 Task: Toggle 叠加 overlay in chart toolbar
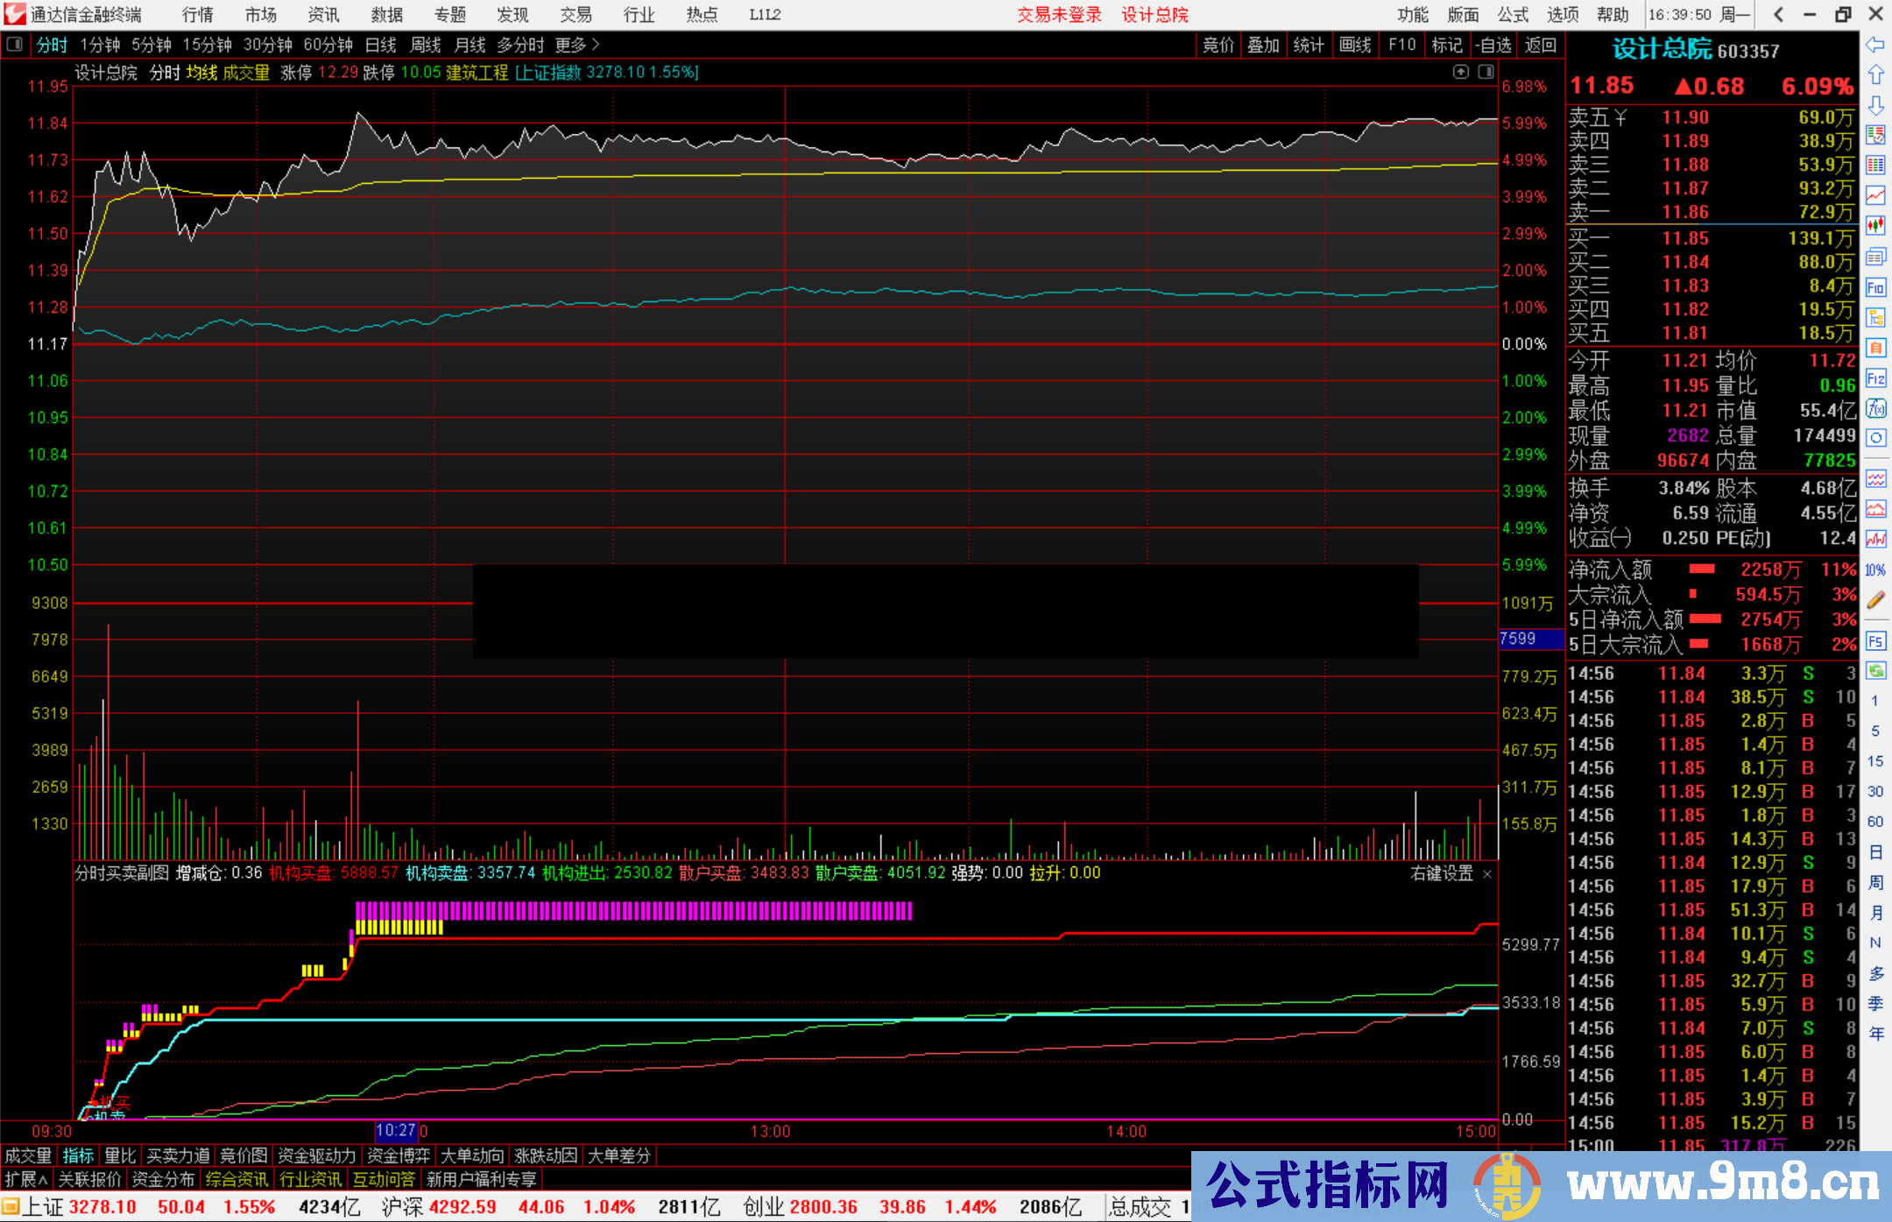(1263, 45)
